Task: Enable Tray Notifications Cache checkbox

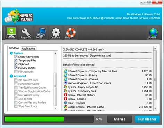Action: [16, 88]
